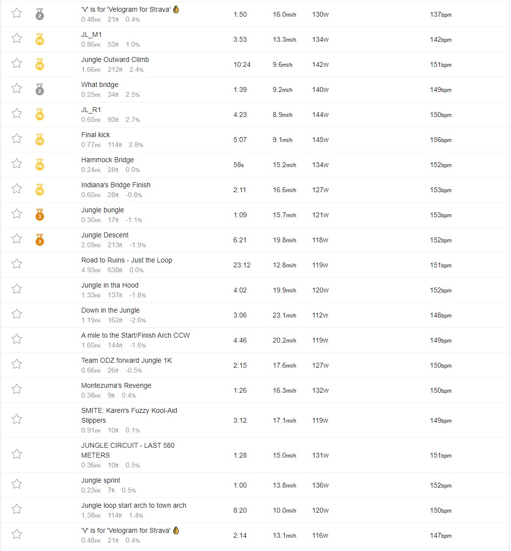Click PR medal on Indiana's Bridge Finish
The height and width of the screenshot is (551, 511).
pyautogui.click(x=40, y=190)
